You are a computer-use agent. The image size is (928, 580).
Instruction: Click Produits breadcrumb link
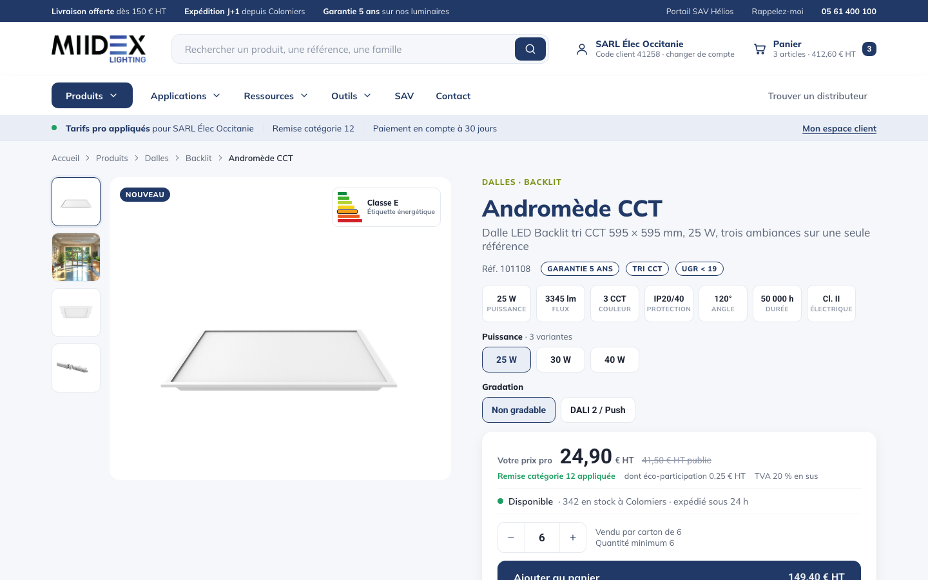[112, 158]
